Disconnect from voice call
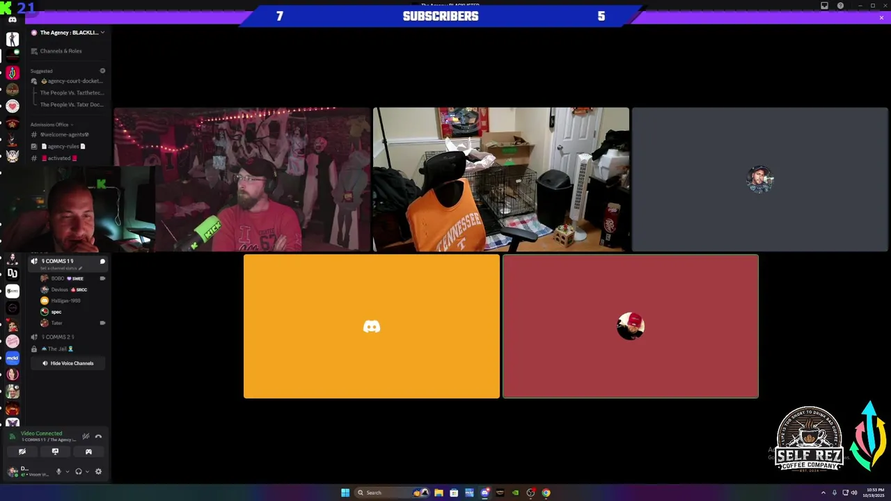 98,436
